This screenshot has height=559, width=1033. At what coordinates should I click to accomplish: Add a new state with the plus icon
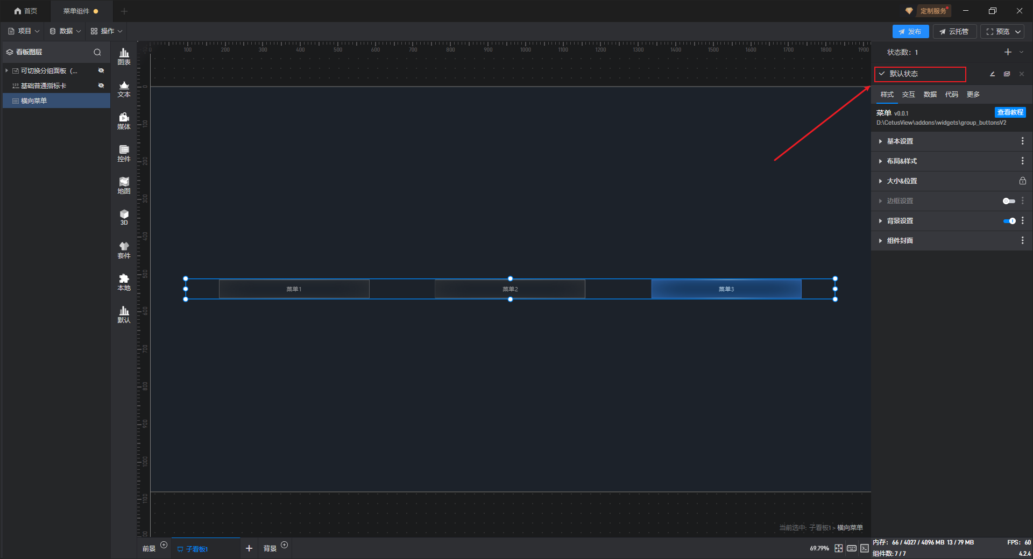[x=1008, y=52]
